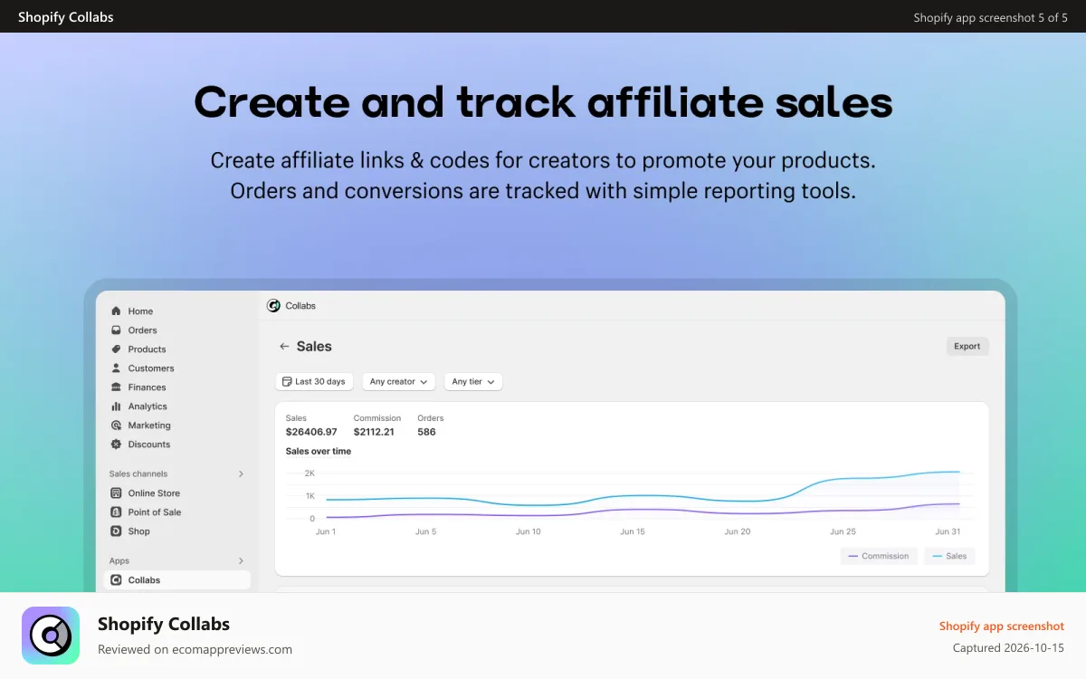The width and height of the screenshot is (1086, 679).
Task: Open the Online Store sales channel
Action: [x=154, y=493]
